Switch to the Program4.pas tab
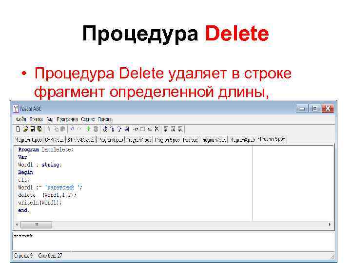351x263 pixels. 139,140
